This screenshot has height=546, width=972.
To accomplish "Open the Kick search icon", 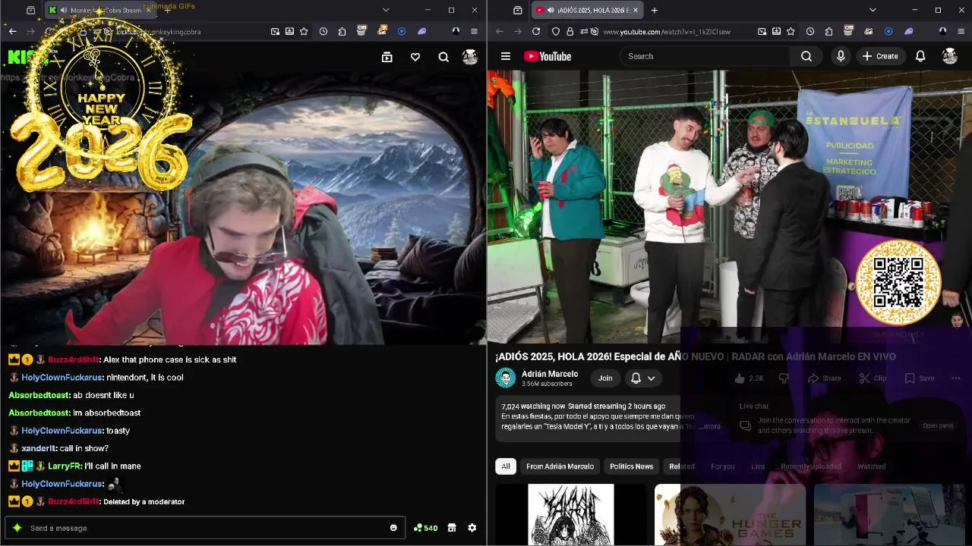I will click(x=443, y=57).
